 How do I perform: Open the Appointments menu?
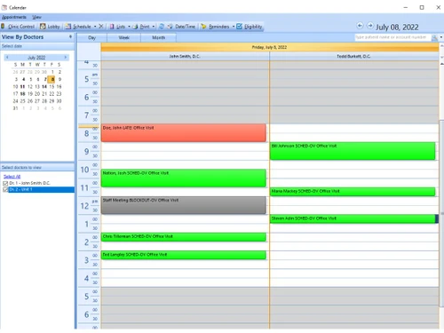click(x=14, y=17)
